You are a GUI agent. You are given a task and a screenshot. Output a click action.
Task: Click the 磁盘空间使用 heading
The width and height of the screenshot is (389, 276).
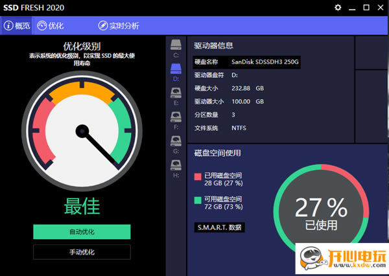click(x=218, y=153)
